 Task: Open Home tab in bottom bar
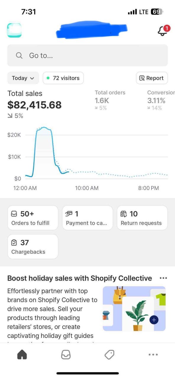(22, 354)
